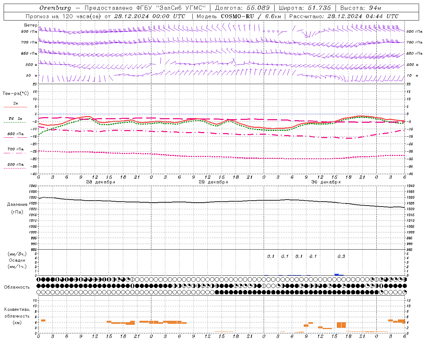Click the latitude value "Широта: 51.735"
This screenshot has height=339, width=424.
point(305,8)
